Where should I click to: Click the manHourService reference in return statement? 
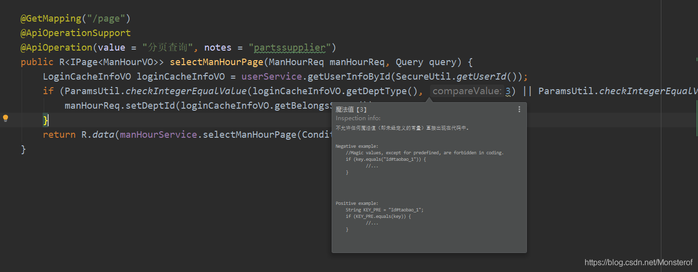click(x=158, y=135)
